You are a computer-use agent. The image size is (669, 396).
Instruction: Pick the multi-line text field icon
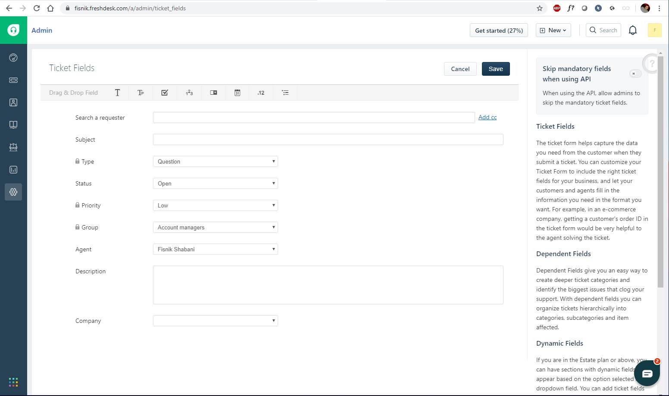[x=141, y=93]
